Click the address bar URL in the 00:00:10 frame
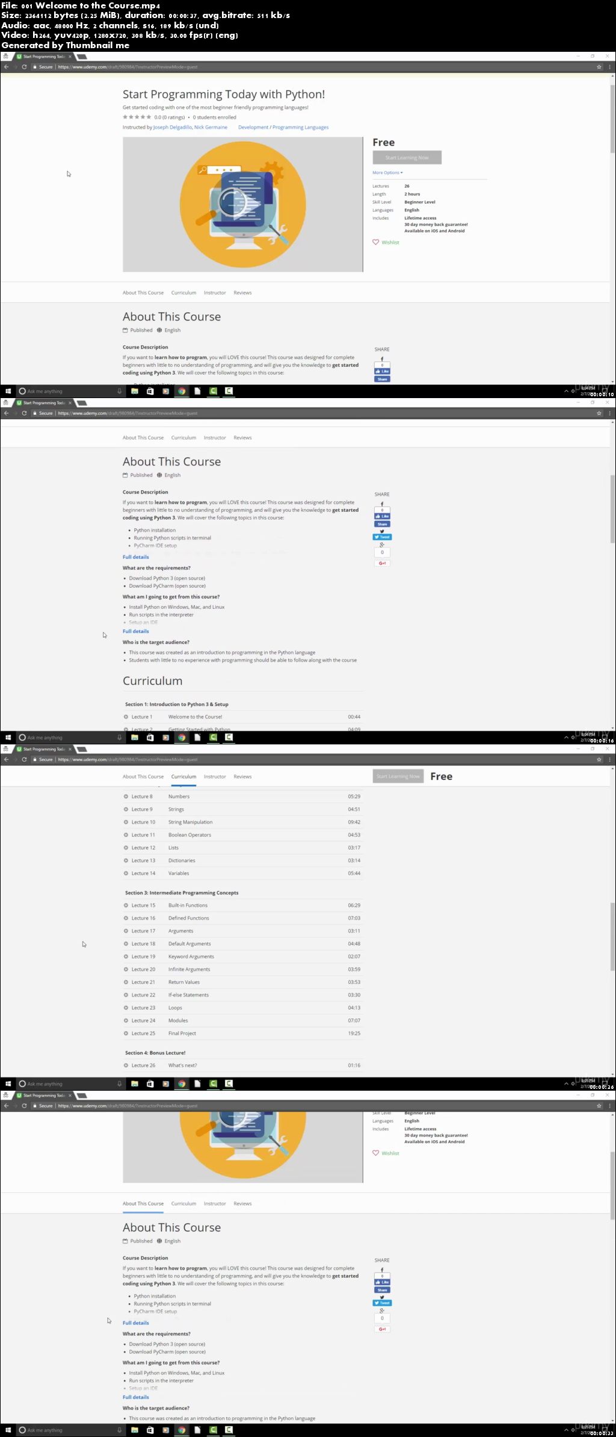The width and height of the screenshot is (616, 1437). coord(128,67)
